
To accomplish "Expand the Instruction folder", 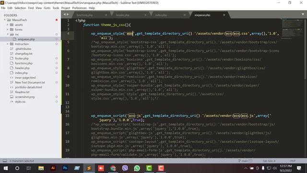I will (x=8, y=44).
